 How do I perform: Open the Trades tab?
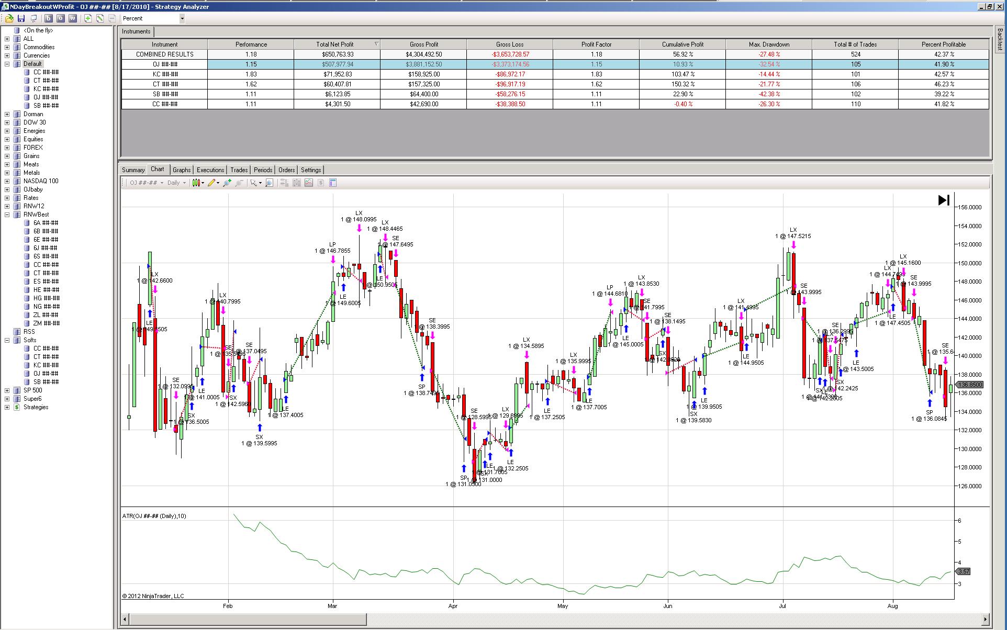coord(239,170)
